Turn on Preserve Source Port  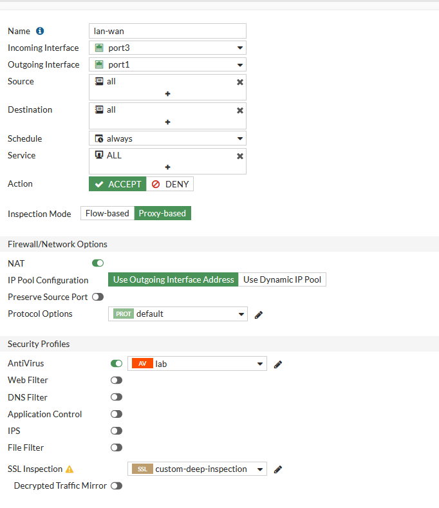coord(98,297)
